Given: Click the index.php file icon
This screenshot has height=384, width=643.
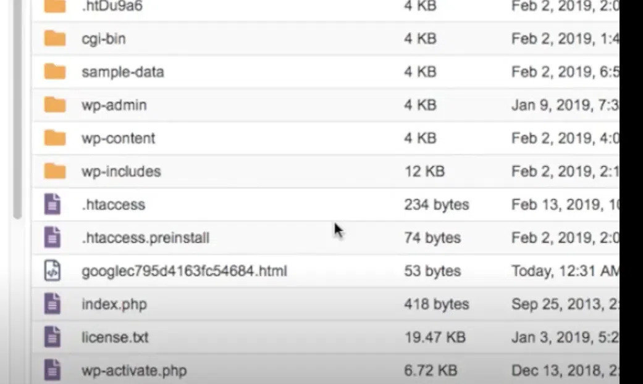Looking at the screenshot, I should [53, 304].
